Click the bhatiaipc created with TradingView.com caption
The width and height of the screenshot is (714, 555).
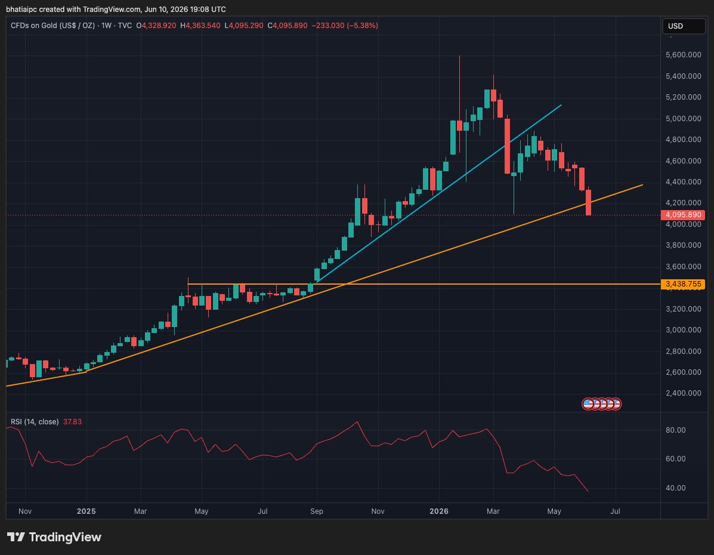[116, 9]
